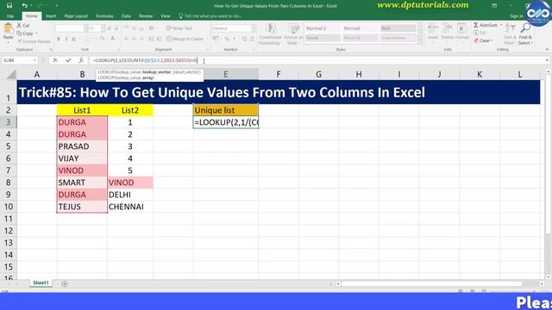Open Format as Table

[293, 34]
